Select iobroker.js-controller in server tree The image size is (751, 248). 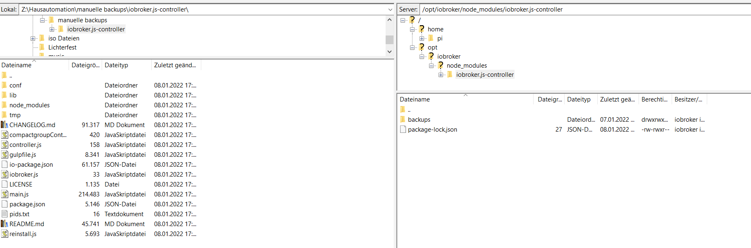[x=485, y=74]
